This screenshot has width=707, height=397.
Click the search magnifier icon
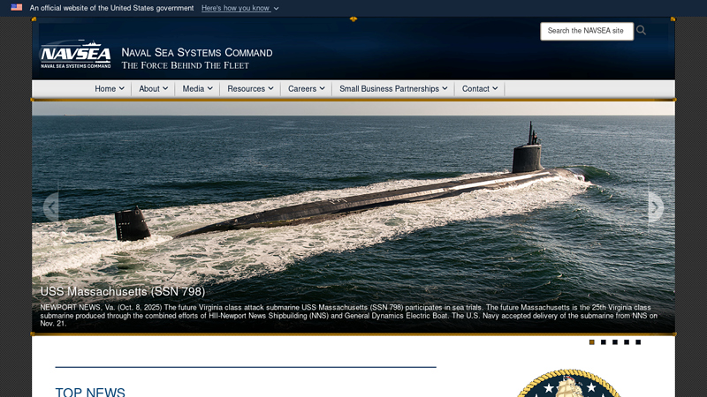tap(641, 31)
